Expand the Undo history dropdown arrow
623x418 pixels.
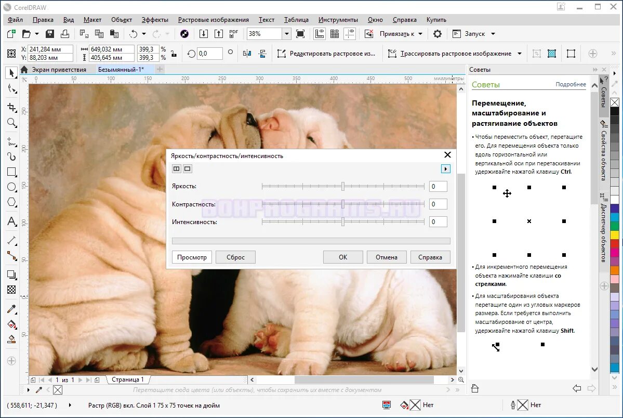pyautogui.click(x=144, y=34)
